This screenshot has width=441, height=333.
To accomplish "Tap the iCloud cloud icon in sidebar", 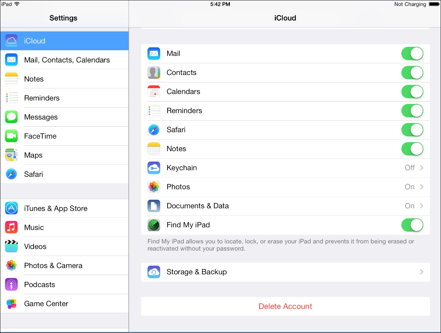I will (x=11, y=41).
